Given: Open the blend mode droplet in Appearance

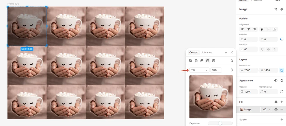Looking at the screenshot, I should [x=282, y=80].
